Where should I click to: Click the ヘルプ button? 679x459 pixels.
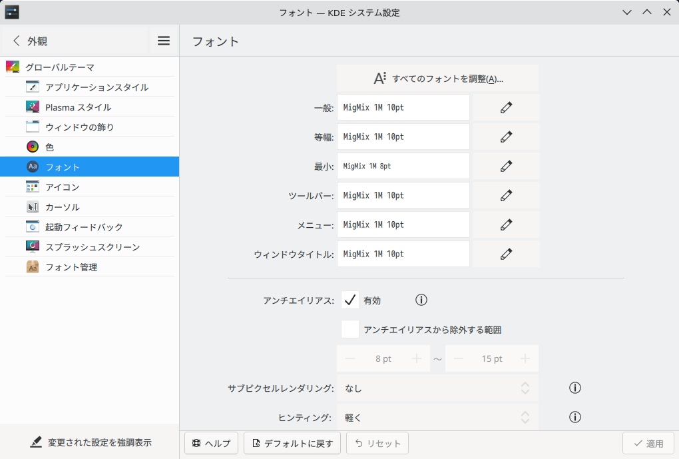point(211,443)
